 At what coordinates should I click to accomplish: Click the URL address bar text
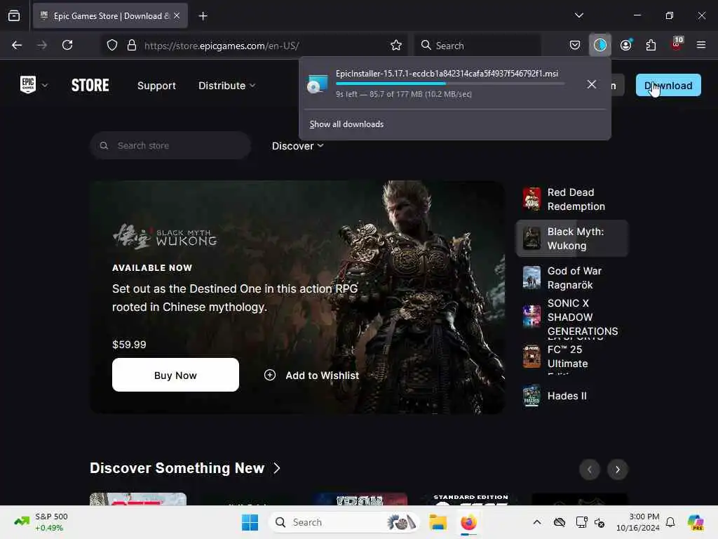point(222,46)
